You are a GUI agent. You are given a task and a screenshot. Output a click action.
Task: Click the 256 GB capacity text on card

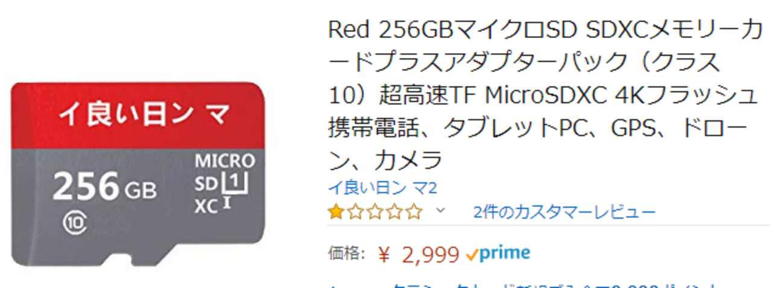(104, 188)
